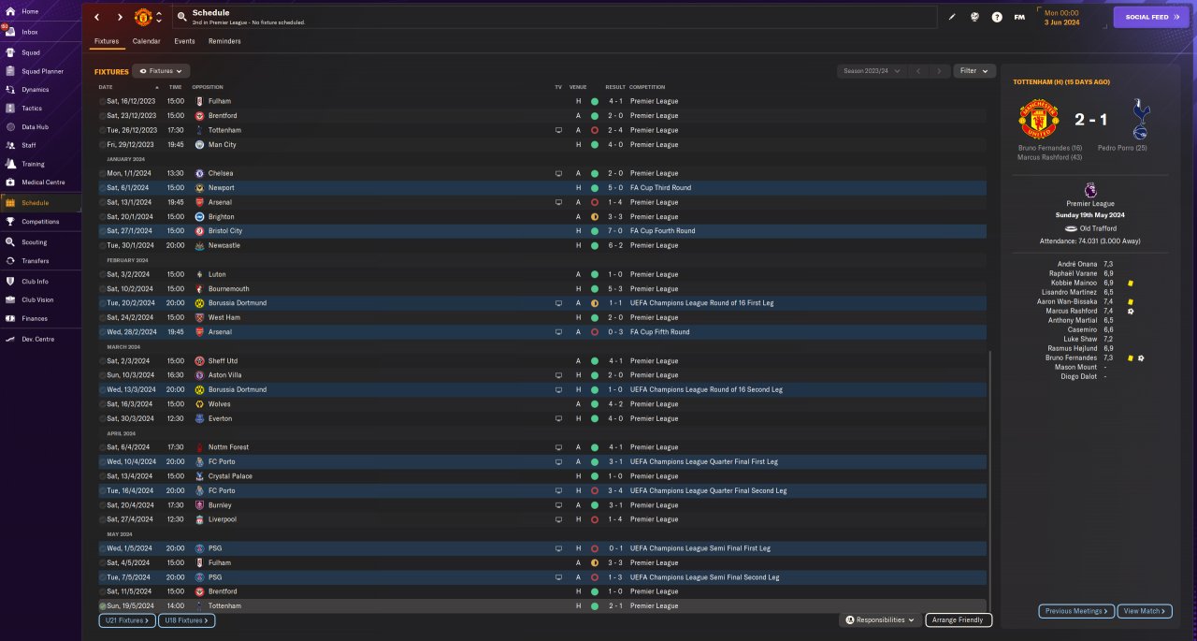Screen dimensions: 1197x641
Task: Open the Filter dropdown
Action: 973,71
